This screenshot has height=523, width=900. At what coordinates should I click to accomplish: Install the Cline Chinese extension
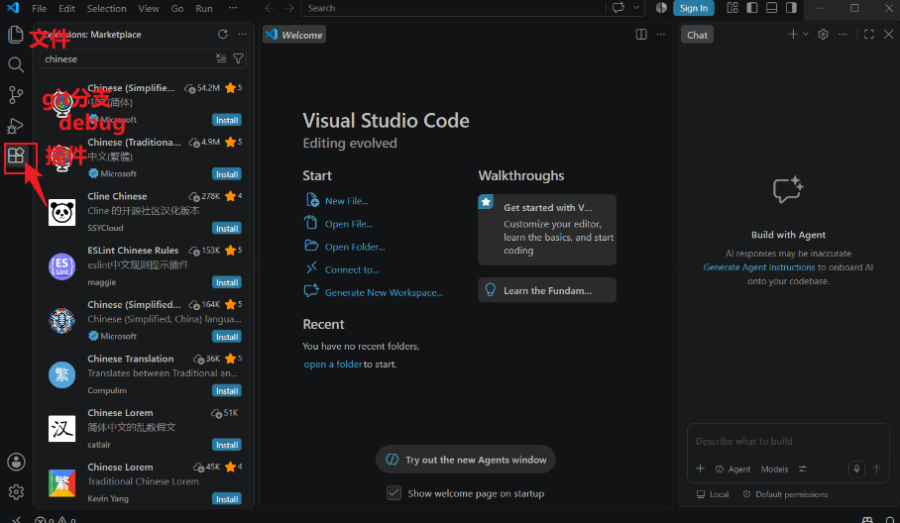click(227, 228)
